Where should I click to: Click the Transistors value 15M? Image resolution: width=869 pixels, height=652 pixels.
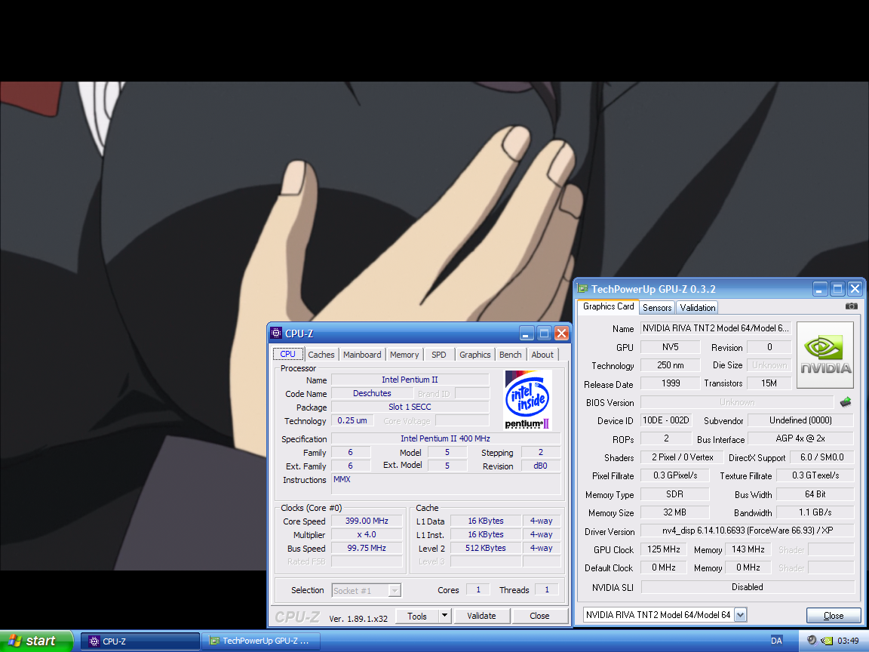[x=769, y=383]
